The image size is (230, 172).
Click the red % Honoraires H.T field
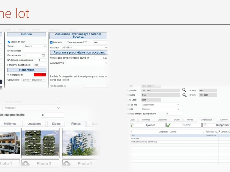pos(40,75)
